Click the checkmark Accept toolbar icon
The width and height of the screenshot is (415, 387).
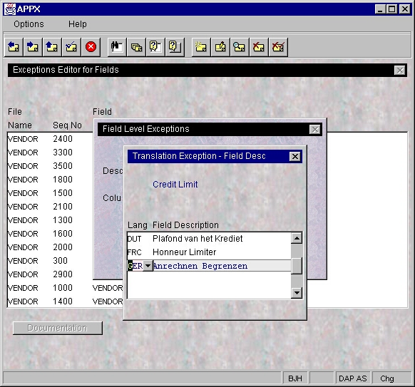pos(71,47)
